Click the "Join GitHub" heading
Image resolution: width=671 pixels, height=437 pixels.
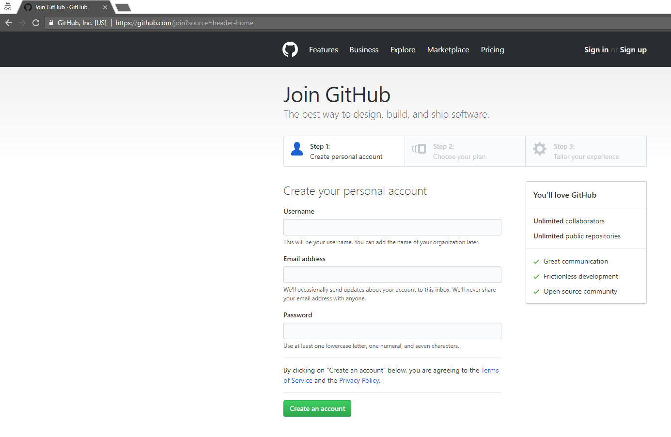pyautogui.click(x=337, y=94)
